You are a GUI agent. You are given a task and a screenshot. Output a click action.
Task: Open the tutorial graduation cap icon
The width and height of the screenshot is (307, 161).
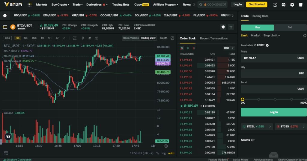[x=223, y=27]
